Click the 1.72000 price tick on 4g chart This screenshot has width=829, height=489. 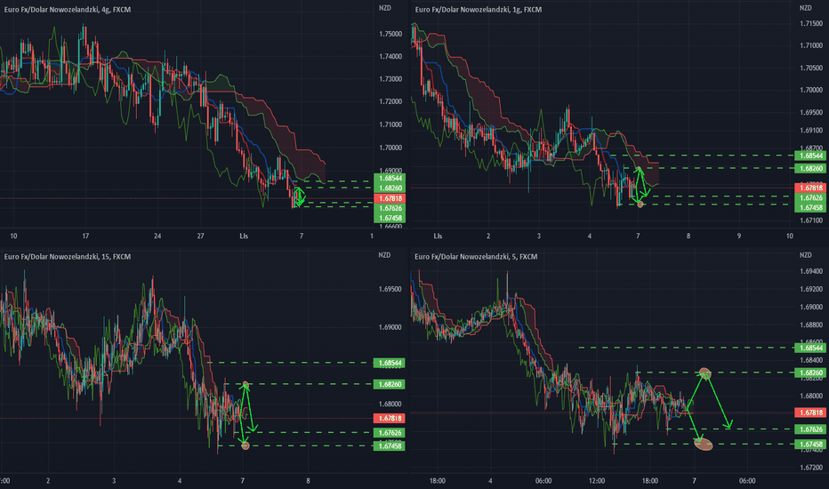point(390,101)
